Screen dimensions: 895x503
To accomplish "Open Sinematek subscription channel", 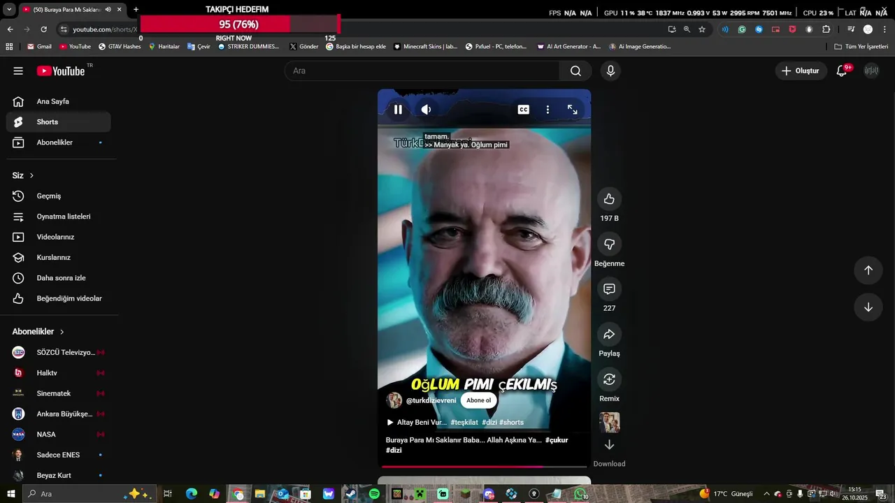I will [x=59, y=393].
